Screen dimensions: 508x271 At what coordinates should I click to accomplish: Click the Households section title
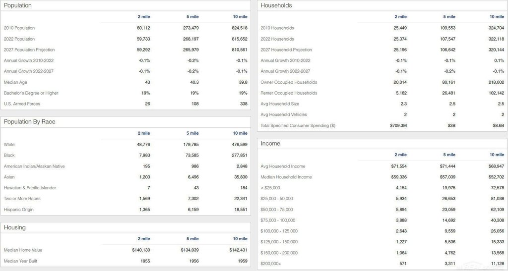[x=276, y=5]
